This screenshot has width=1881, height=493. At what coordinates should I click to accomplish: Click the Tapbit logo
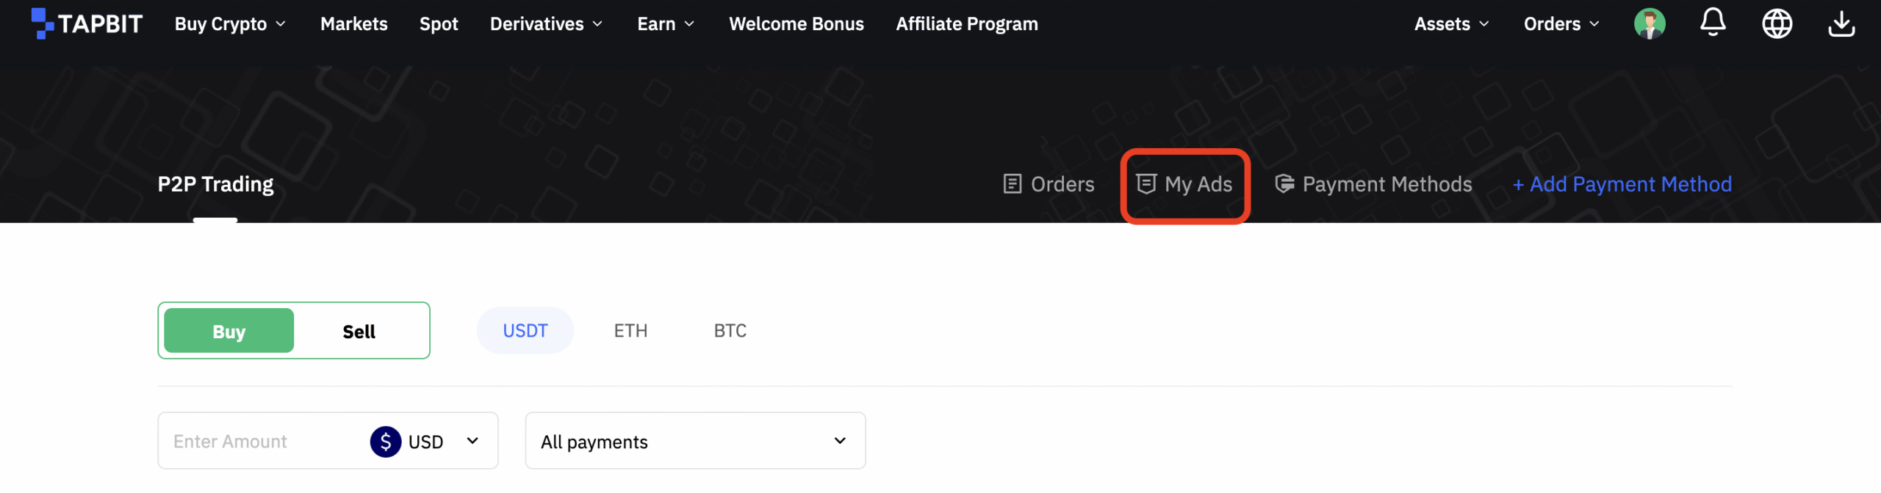point(87,23)
